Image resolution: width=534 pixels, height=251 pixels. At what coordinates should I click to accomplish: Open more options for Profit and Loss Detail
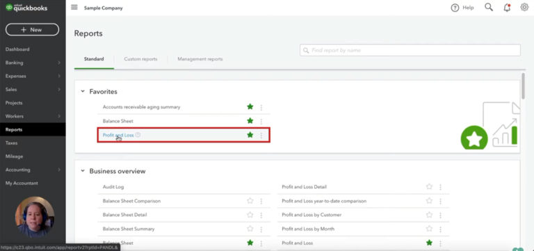(440, 187)
